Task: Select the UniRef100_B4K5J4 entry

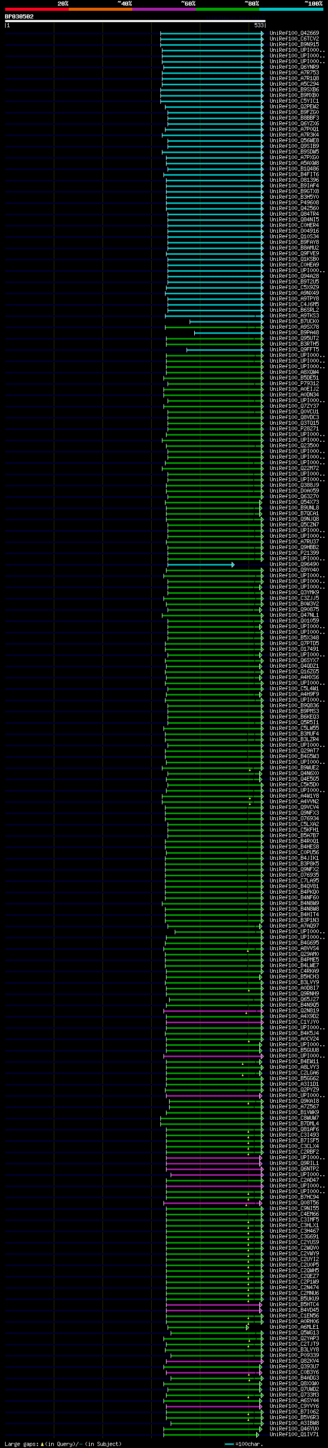Action: [294, 1032]
